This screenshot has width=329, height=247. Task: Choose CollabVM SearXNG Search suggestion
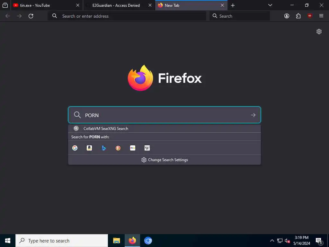click(164, 129)
